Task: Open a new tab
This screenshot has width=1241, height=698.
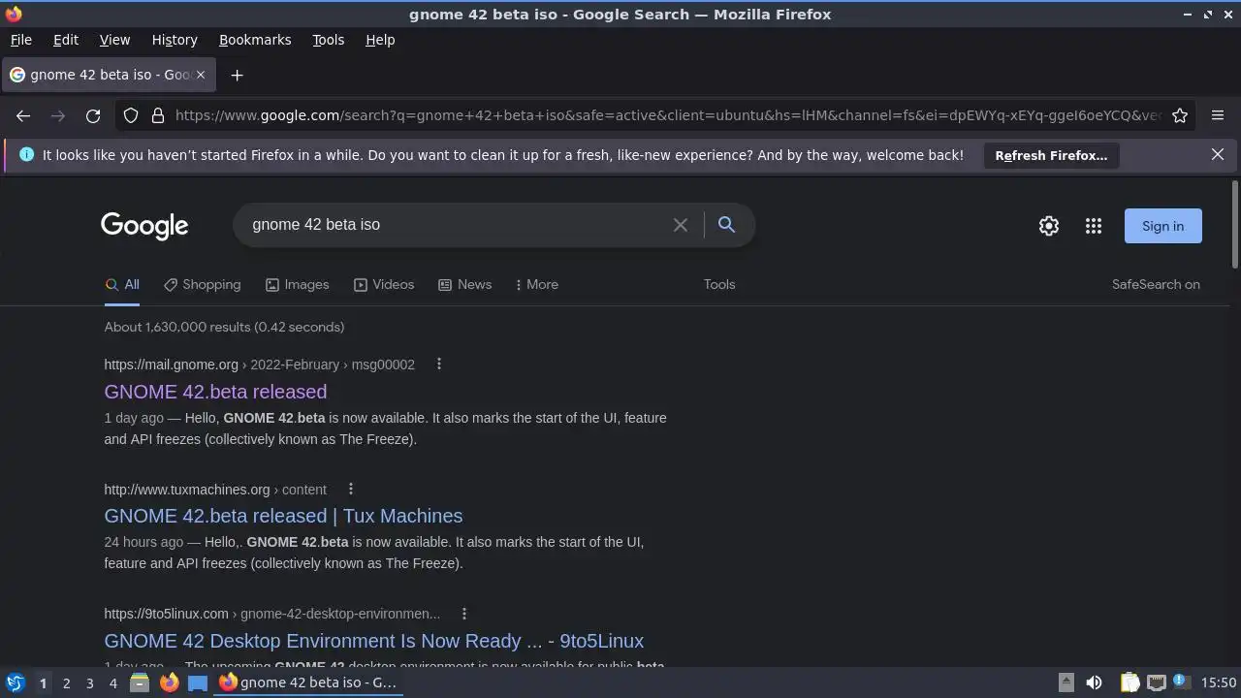Action: pos(237,75)
